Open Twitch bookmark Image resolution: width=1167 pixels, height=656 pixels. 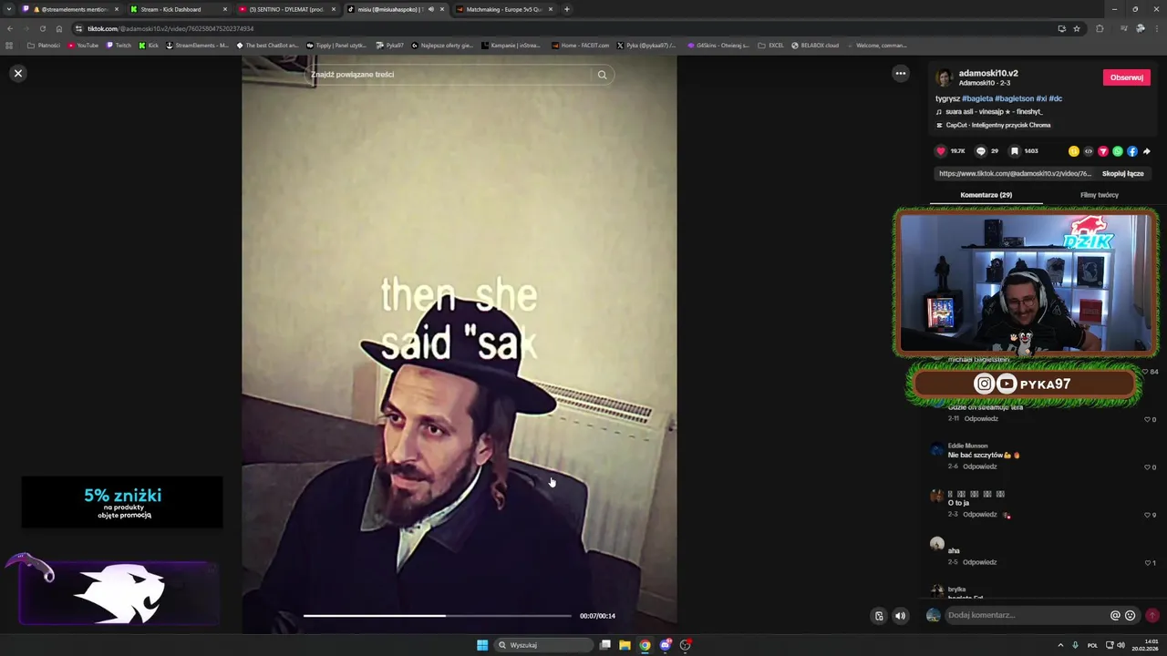click(x=119, y=45)
